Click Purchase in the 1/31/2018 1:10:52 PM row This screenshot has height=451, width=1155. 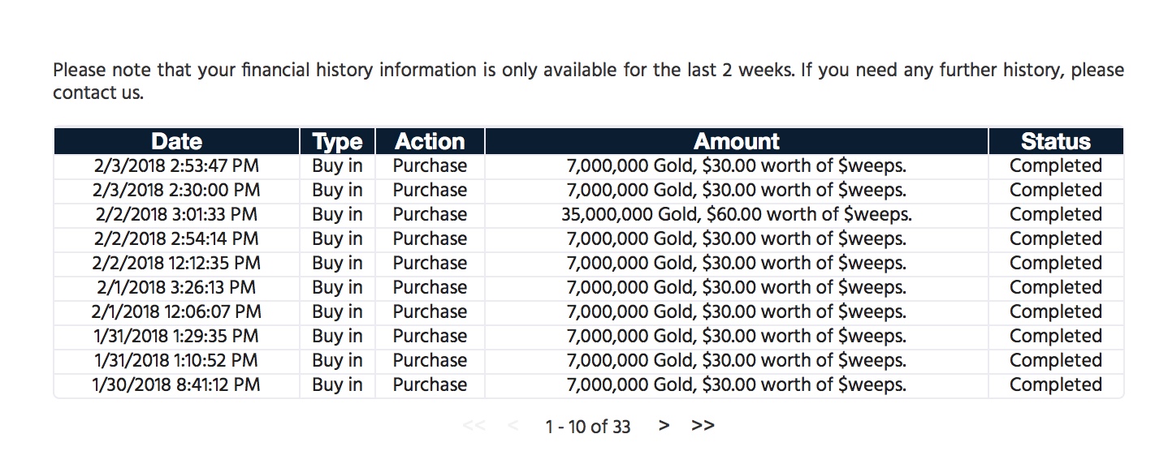(430, 361)
